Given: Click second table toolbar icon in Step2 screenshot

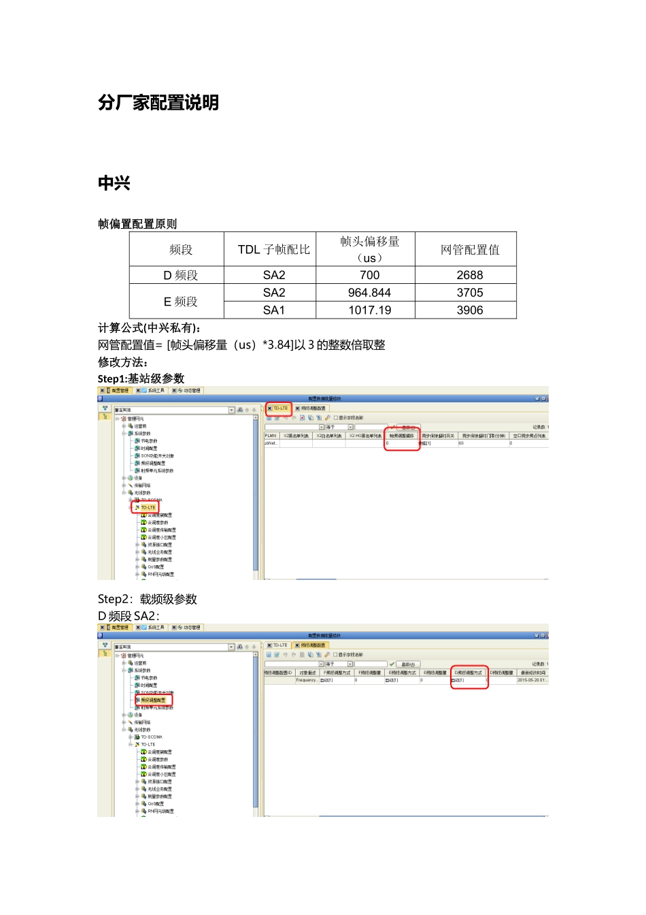Looking at the screenshot, I should (277, 654).
